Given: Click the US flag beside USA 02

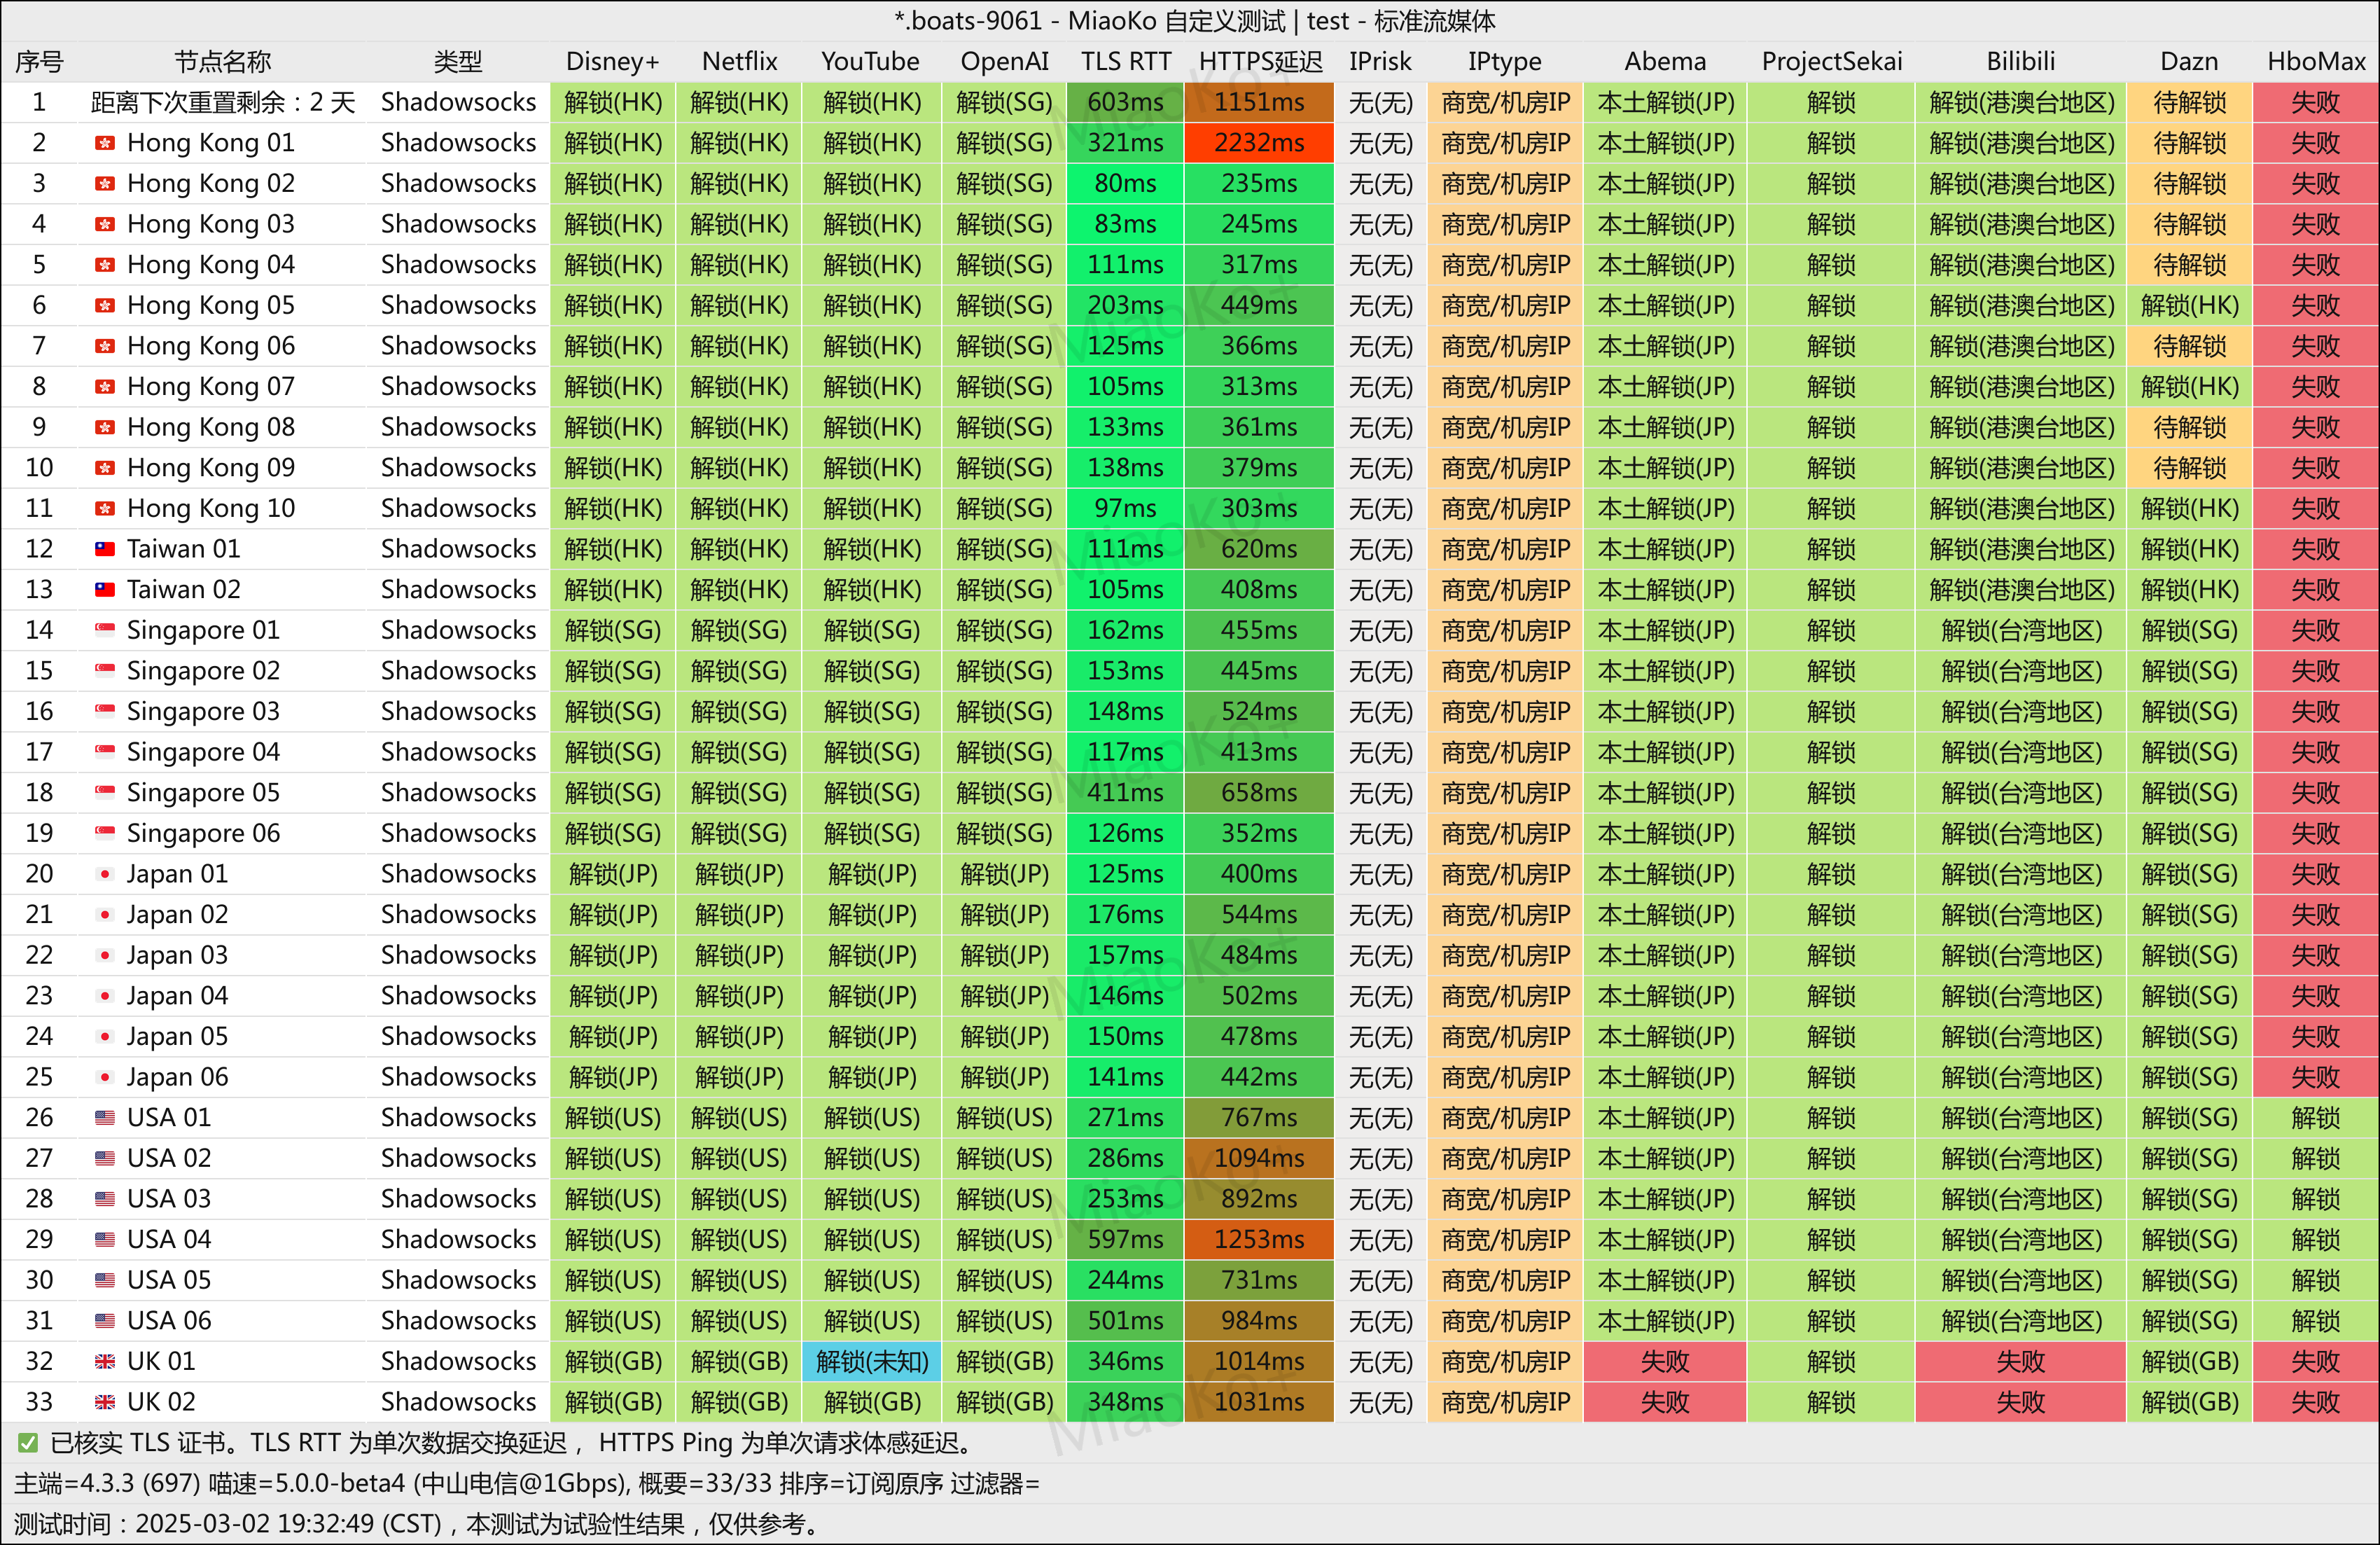Looking at the screenshot, I should (104, 1158).
